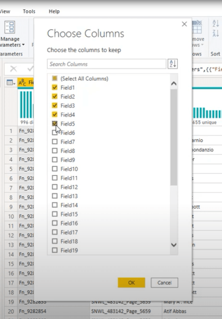Check Field18 checkbox

54,241
